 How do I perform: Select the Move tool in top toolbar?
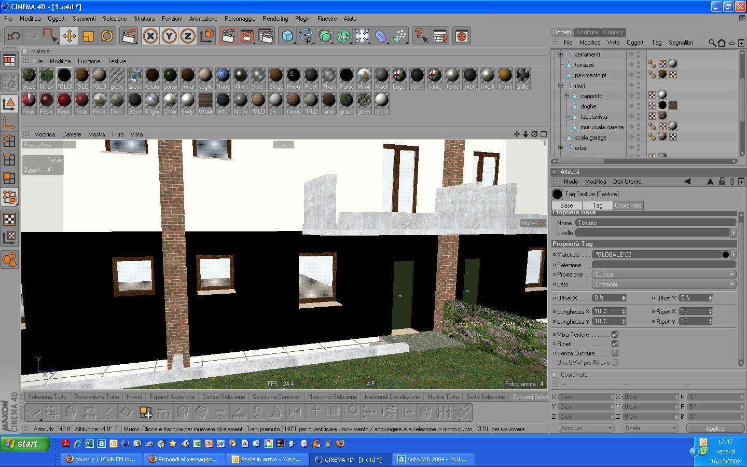click(69, 36)
